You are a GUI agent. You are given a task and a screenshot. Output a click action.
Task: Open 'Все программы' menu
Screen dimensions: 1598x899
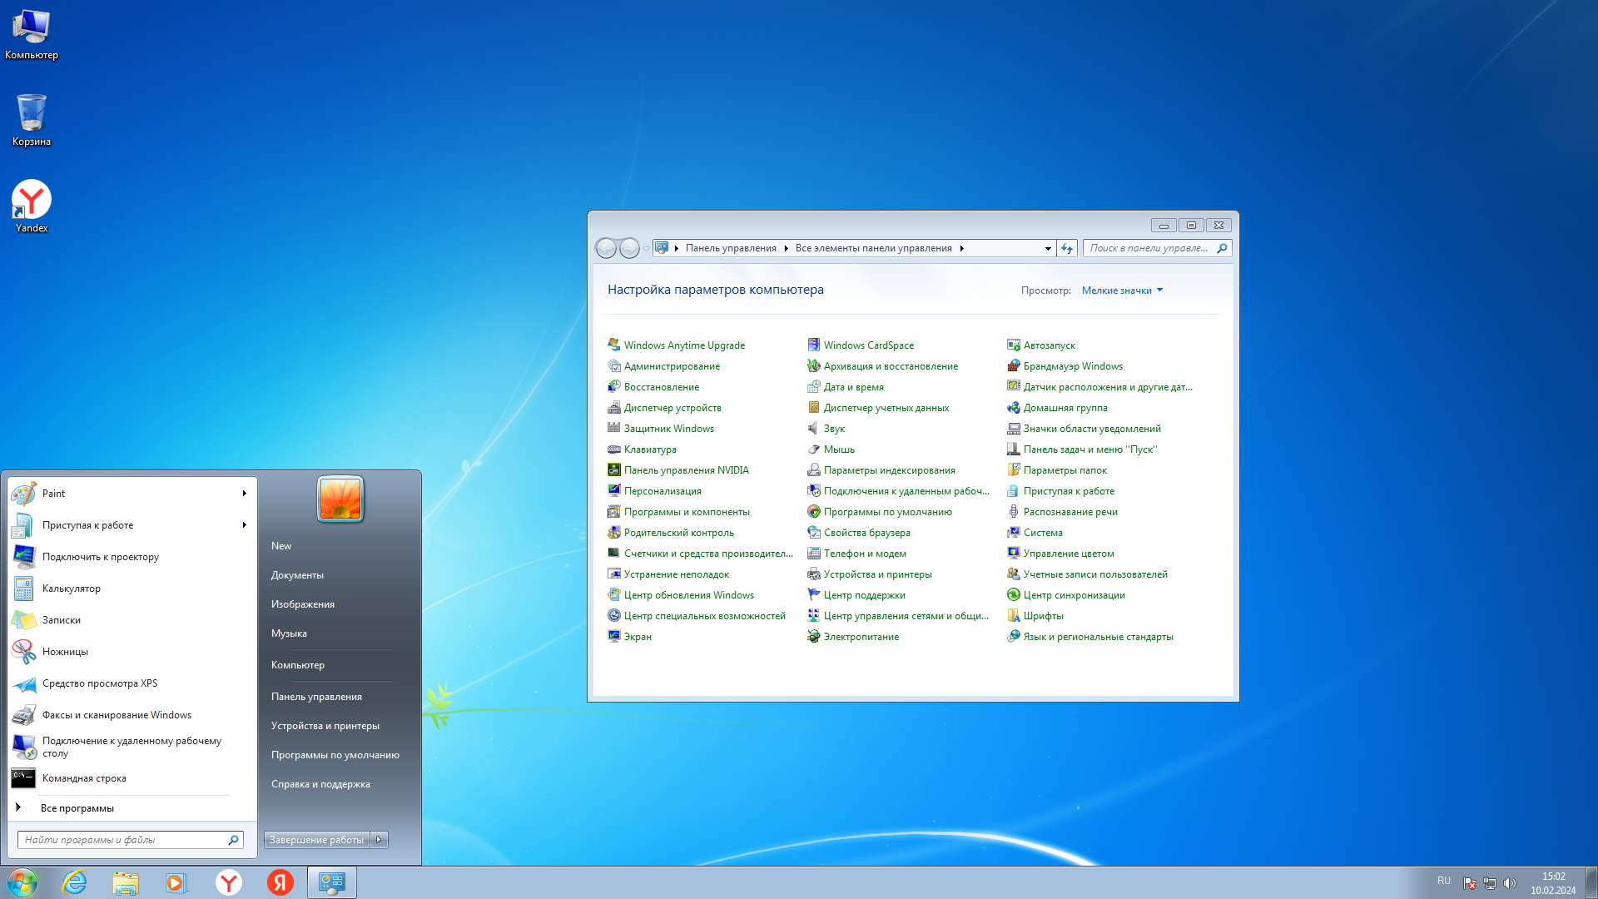[77, 808]
